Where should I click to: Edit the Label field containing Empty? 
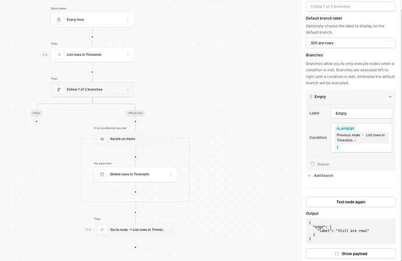(361, 114)
